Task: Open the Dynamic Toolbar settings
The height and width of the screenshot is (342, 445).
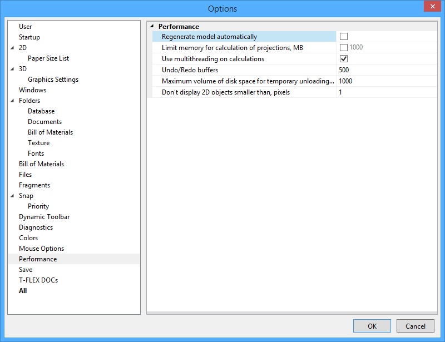Action: [x=44, y=216]
